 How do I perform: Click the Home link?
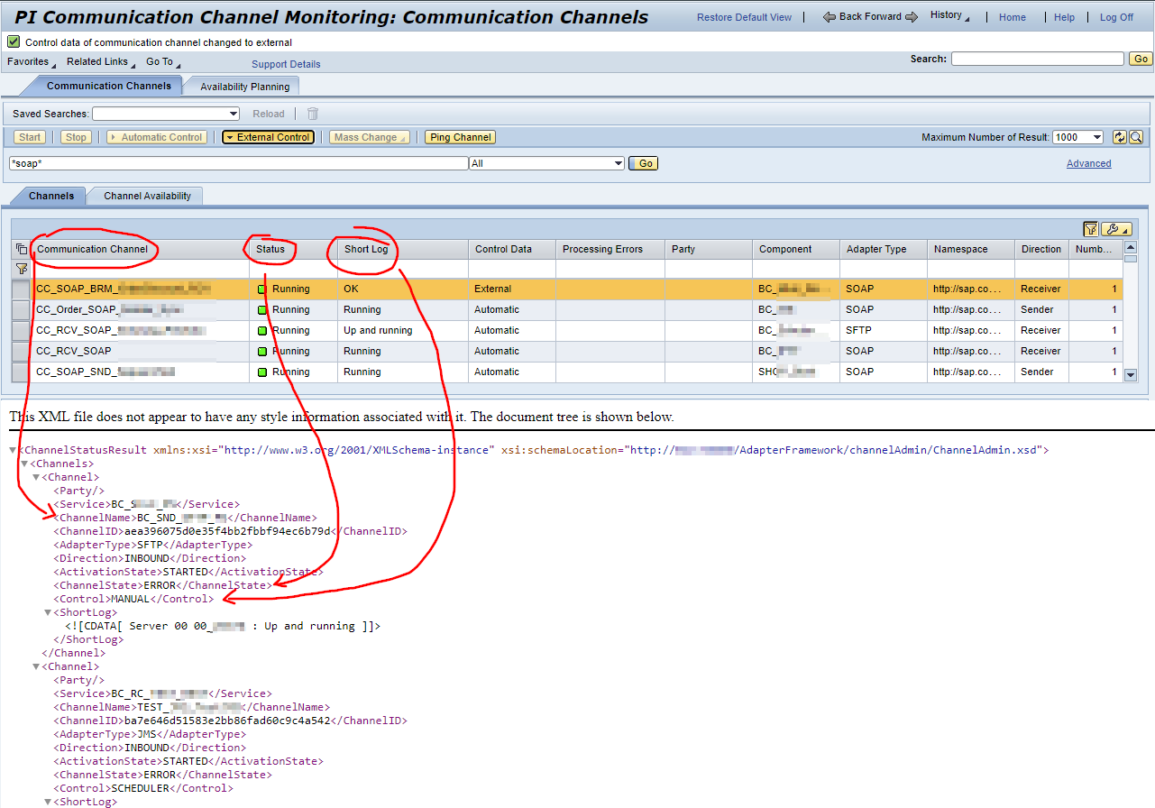pos(1013,17)
